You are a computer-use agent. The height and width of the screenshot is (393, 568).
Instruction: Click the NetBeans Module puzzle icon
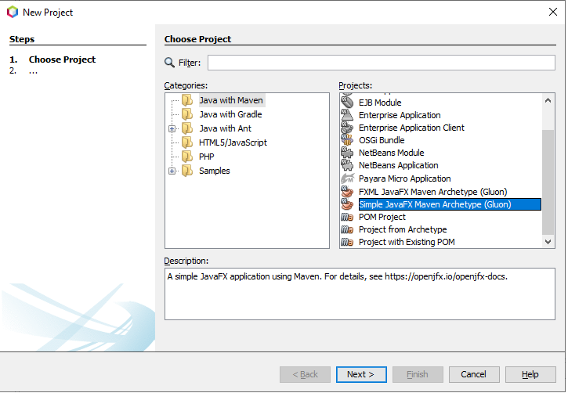click(347, 153)
